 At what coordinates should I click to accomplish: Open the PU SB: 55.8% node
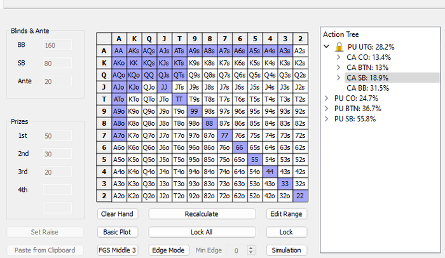point(327,119)
